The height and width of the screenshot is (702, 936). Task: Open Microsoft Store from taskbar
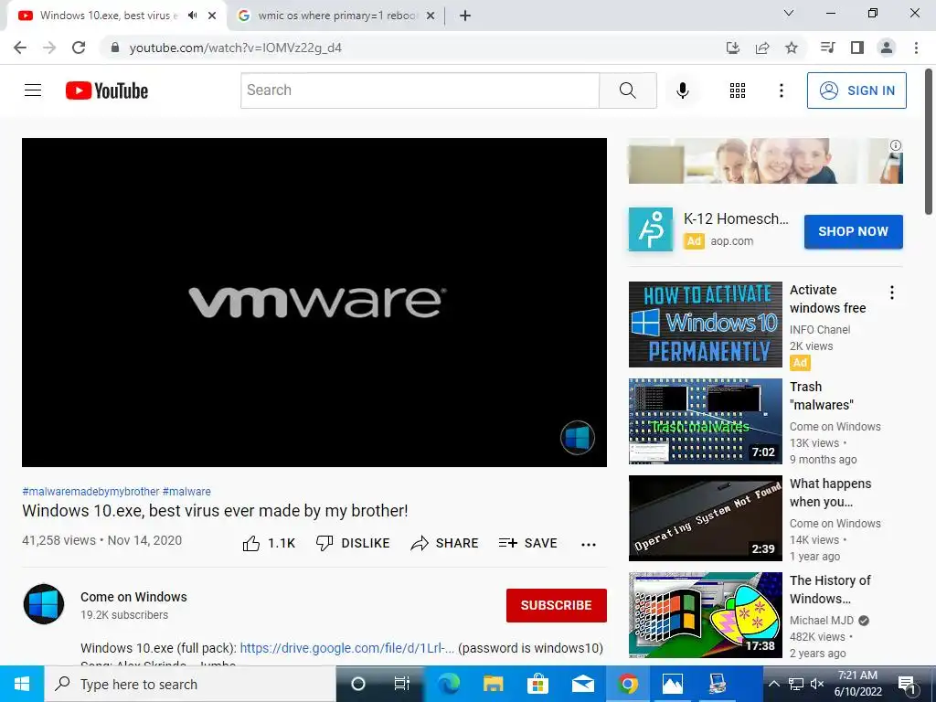(x=537, y=684)
